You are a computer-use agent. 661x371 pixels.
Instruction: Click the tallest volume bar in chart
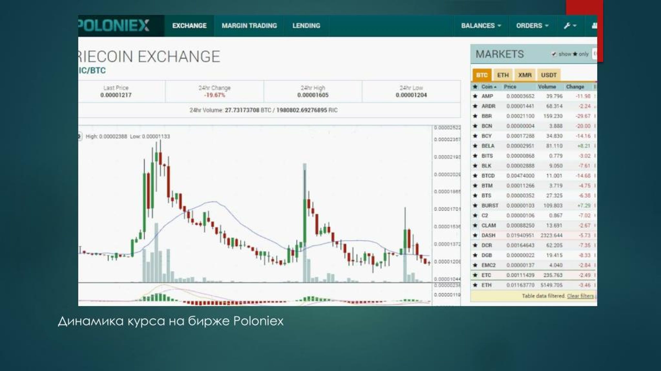coord(305,223)
